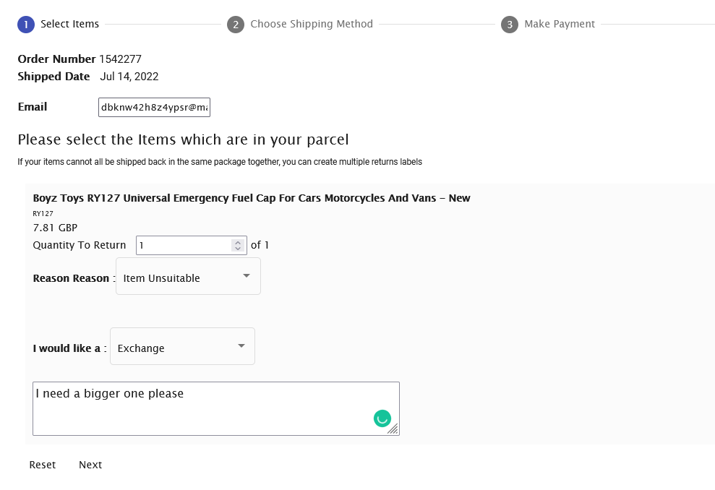Click the arrow on the reason dropdown
Image resolution: width=715 pixels, height=490 pixels.
(x=247, y=275)
